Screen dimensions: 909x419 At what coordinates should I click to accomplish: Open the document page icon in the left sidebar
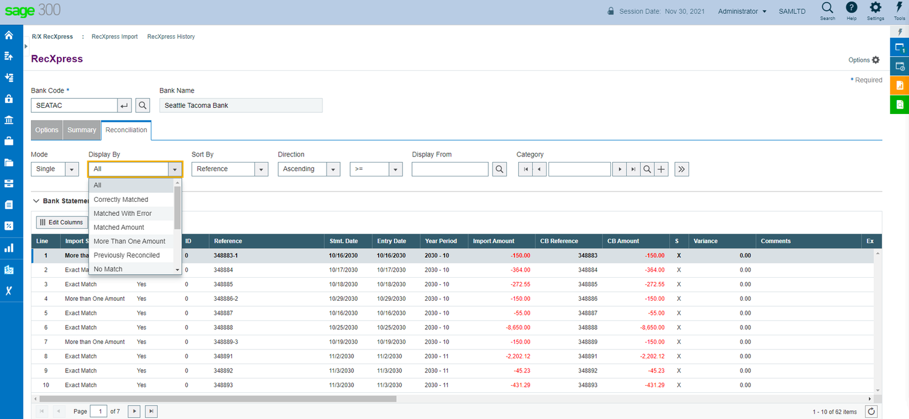coord(8,205)
